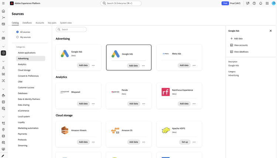The image size is (277, 158).
Task: Select the RainFocus Experience card logo
Action: (x=165, y=92)
